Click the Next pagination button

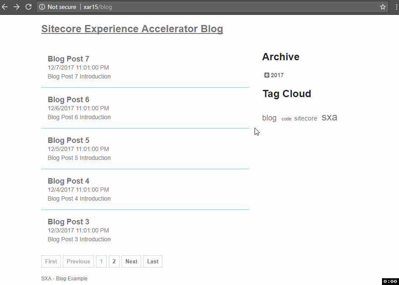point(131,261)
